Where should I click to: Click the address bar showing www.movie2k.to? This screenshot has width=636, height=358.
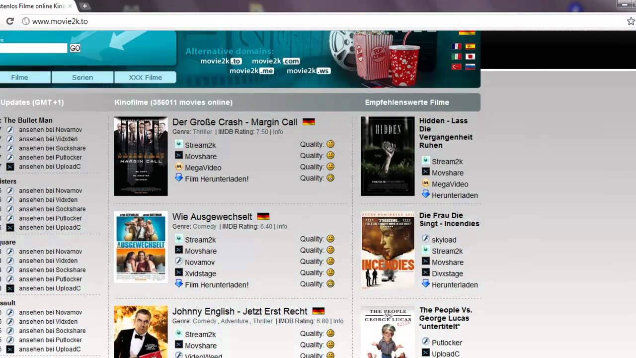coord(318,21)
